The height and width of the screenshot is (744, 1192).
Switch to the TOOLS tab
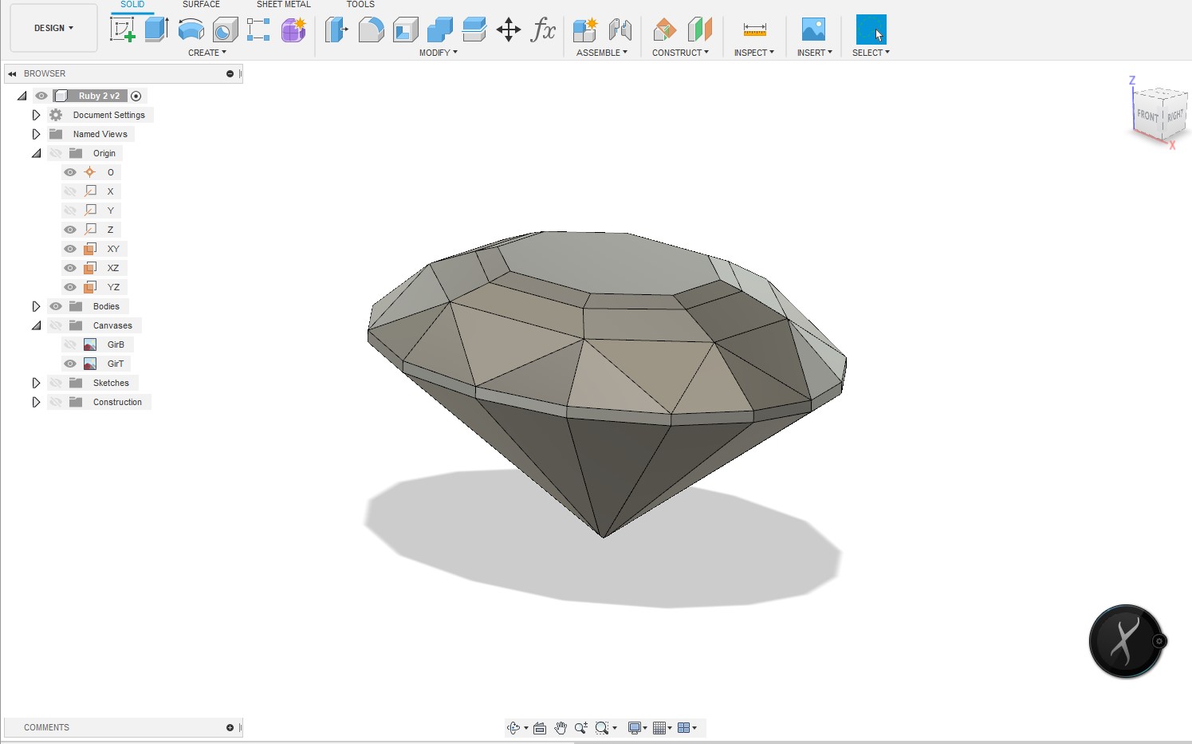(x=360, y=5)
